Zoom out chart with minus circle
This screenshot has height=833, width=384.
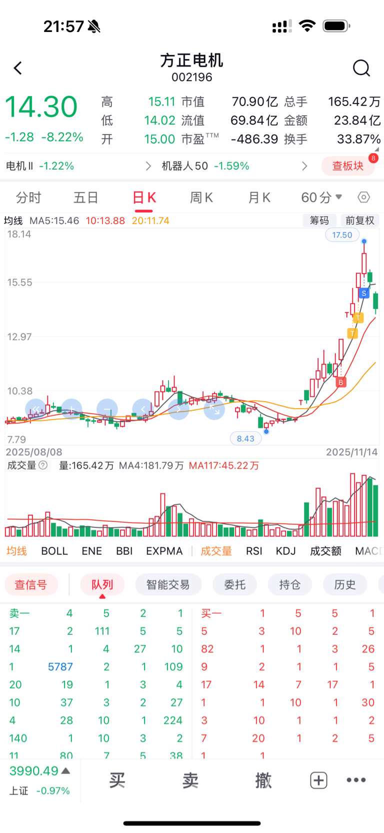point(107,409)
